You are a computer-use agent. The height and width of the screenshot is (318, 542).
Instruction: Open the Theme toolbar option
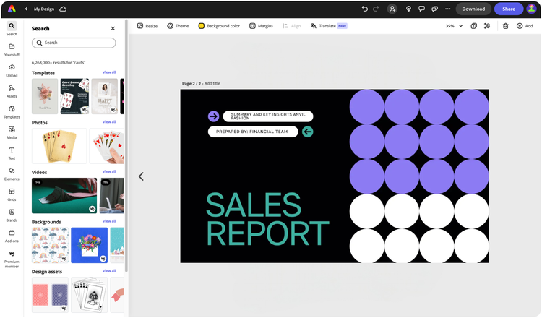pyautogui.click(x=178, y=26)
